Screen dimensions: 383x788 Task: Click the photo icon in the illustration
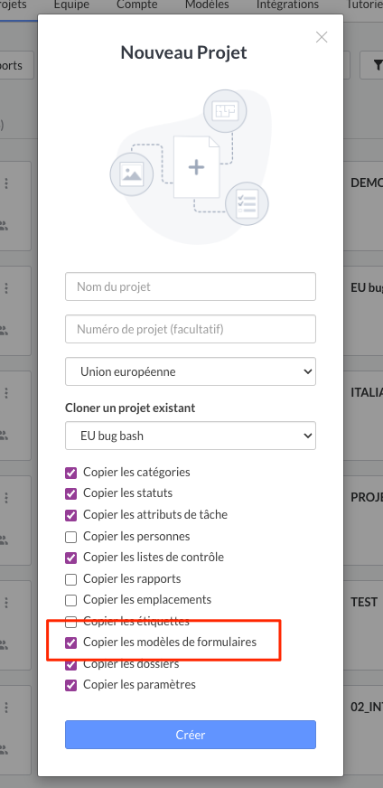click(132, 174)
